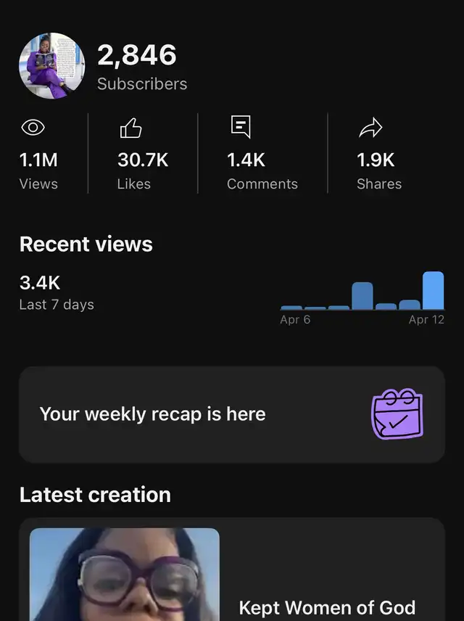Image resolution: width=464 pixels, height=621 pixels.
Task: Click the Latest creation heading
Action: [x=95, y=495]
